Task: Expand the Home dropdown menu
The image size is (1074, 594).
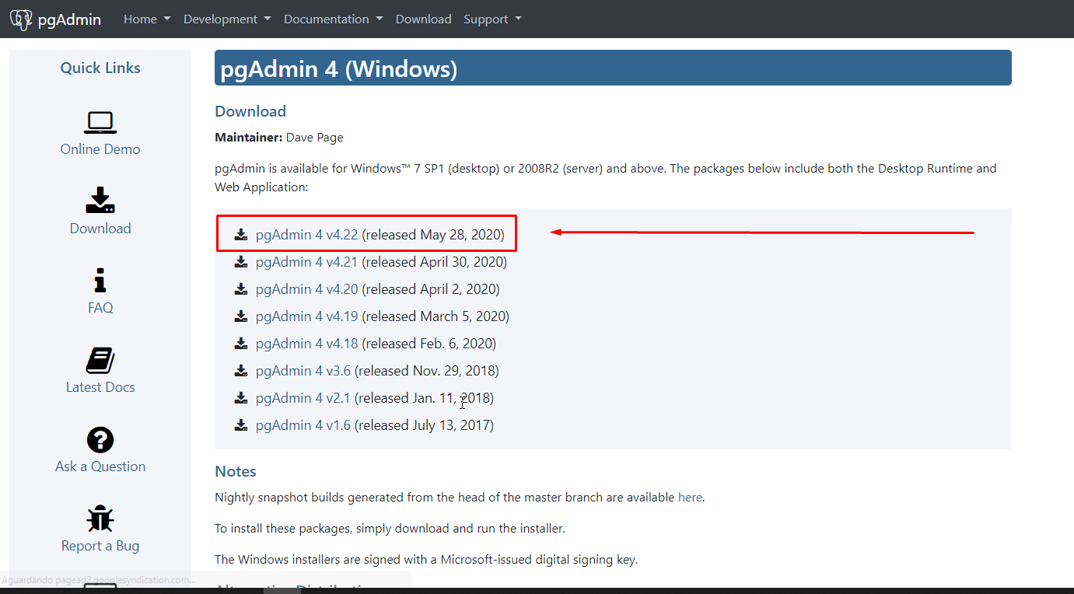Action: 147,19
